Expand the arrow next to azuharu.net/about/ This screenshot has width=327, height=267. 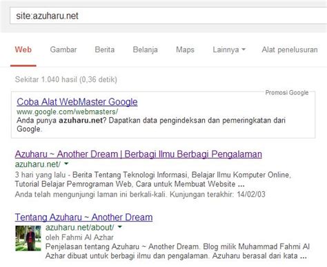pos(120,227)
